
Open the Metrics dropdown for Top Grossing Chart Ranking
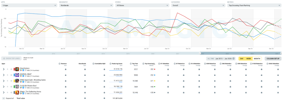pos(254,6)
